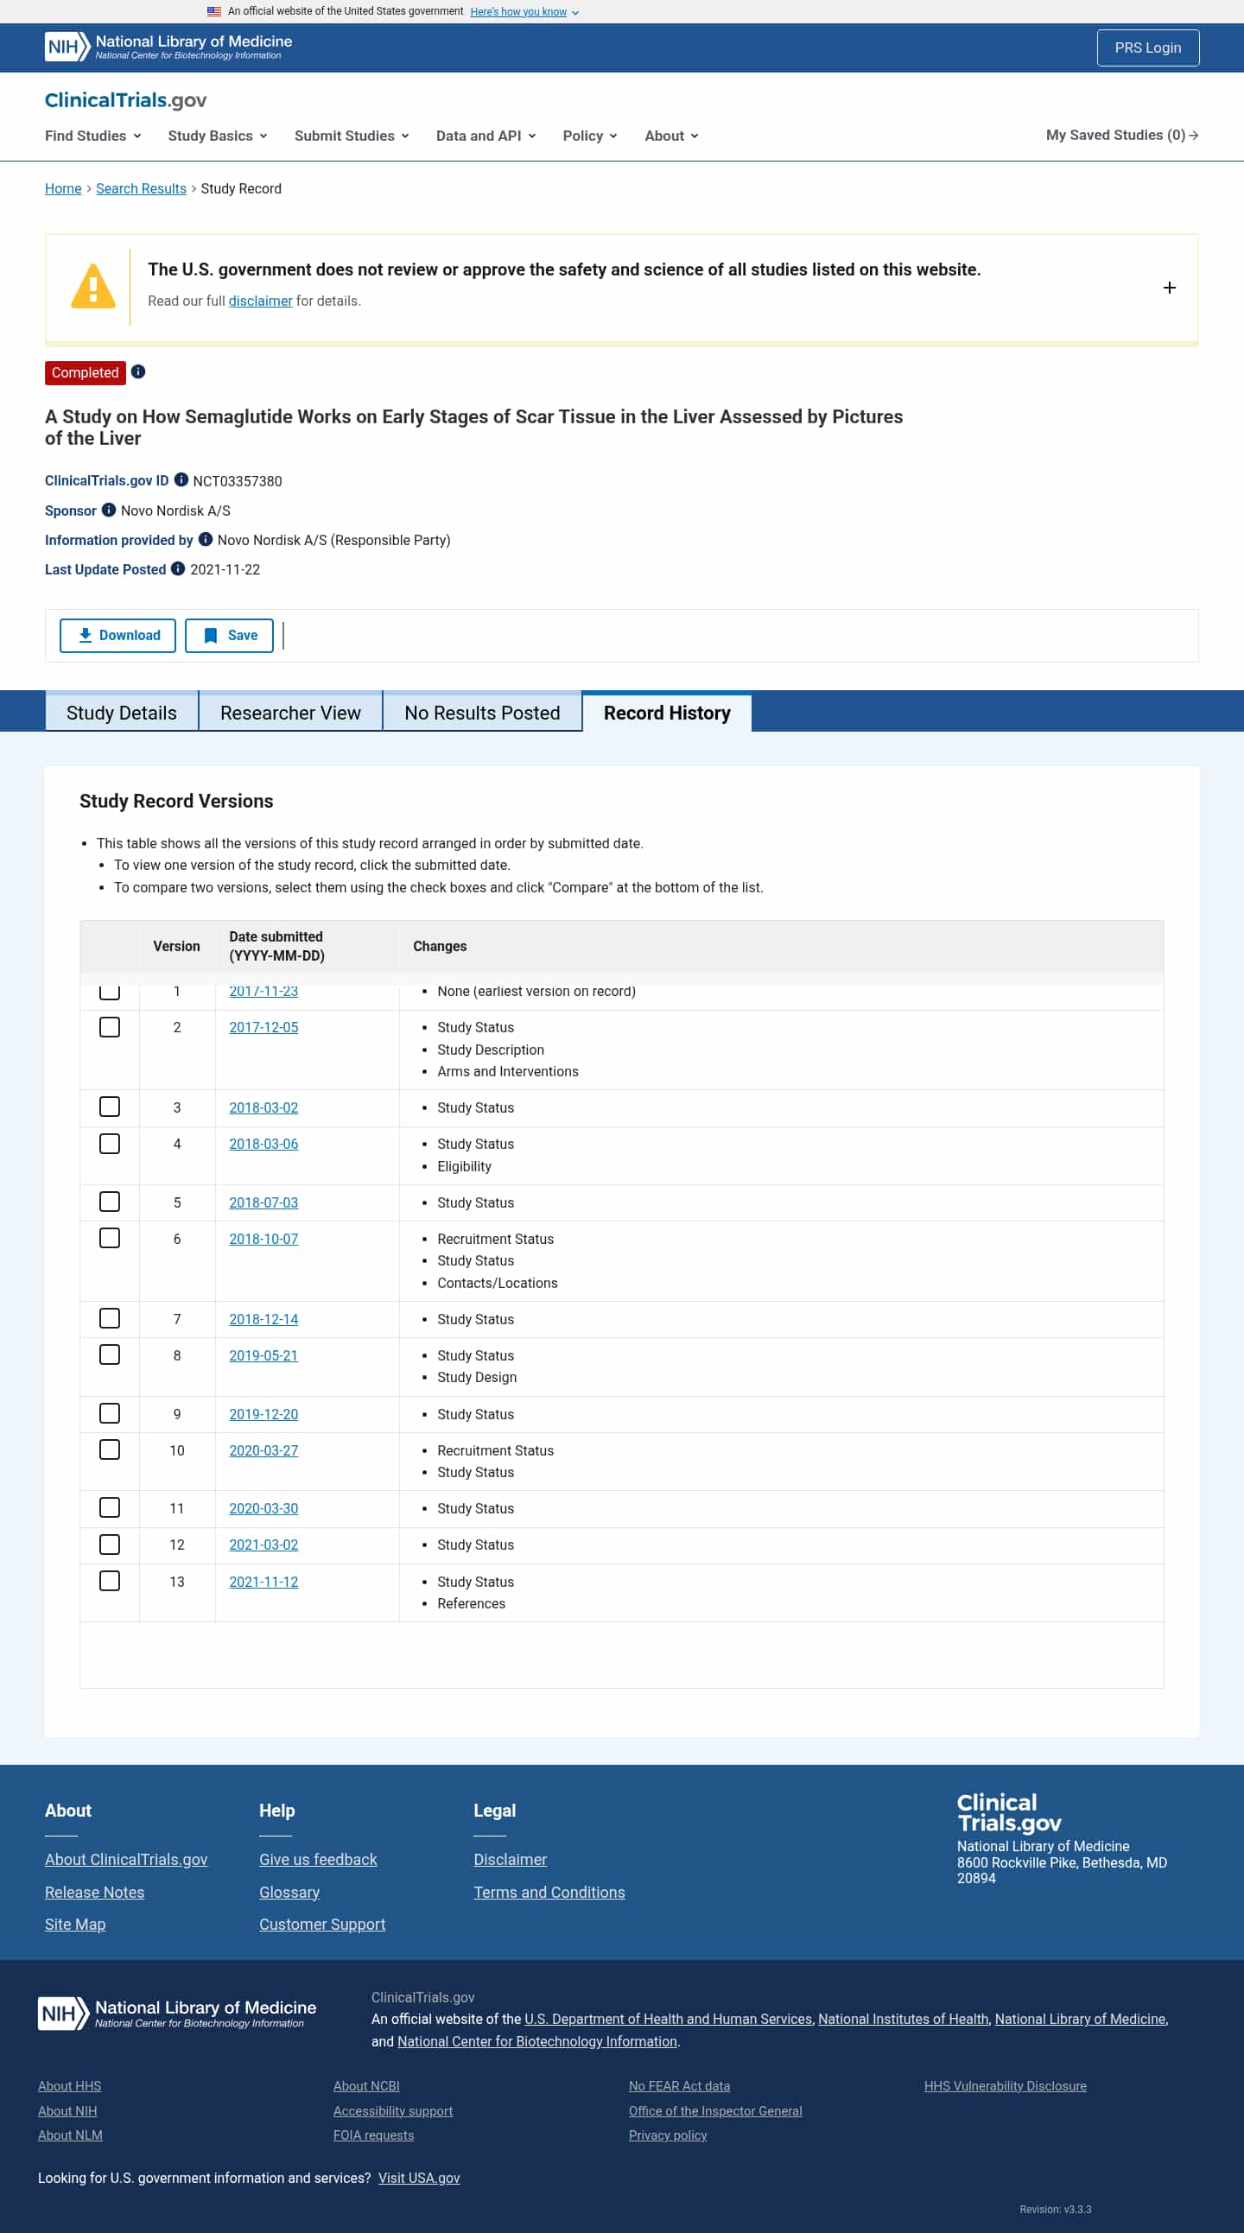
Task: Go to Home breadcrumb link
Action: click(63, 188)
